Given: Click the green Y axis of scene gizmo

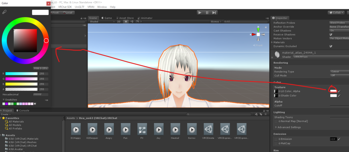Looking at the screenshot, I should click(x=258, y=29).
